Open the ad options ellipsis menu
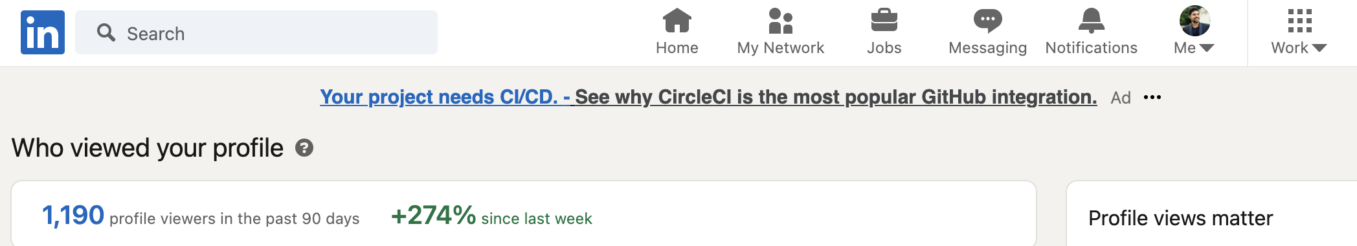The width and height of the screenshot is (1357, 246). click(1152, 97)
